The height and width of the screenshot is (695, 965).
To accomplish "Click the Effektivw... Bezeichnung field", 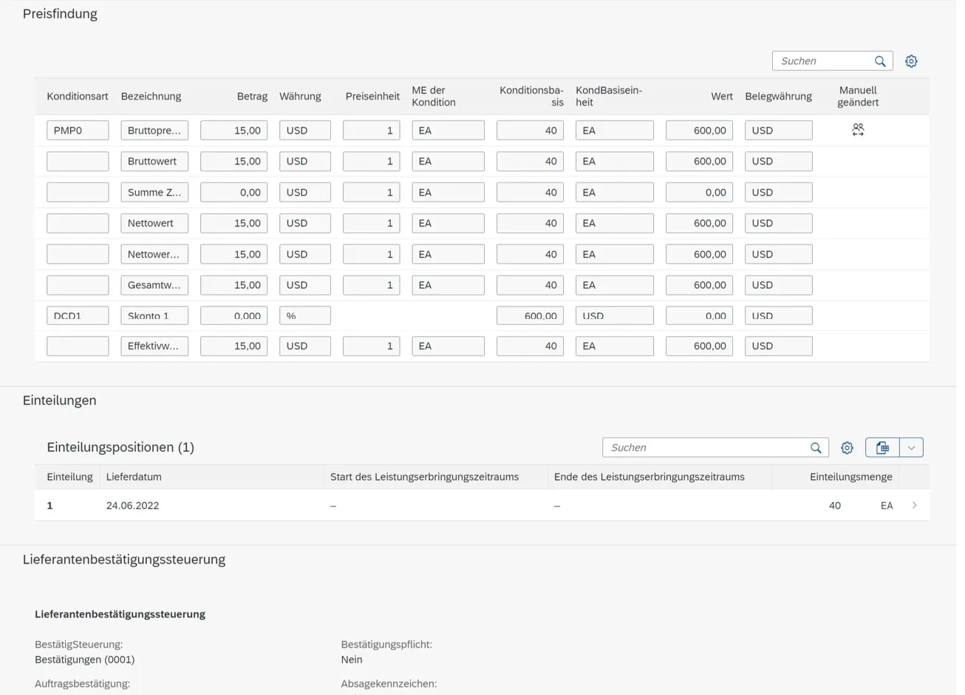I will [x=154, y=346].
